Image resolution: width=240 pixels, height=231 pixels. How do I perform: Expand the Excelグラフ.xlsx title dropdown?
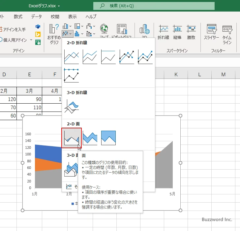(59, 6)
